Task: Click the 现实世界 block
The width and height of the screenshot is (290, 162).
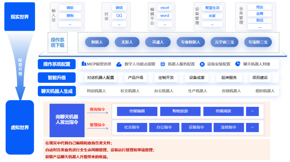Action: point(20,16)
